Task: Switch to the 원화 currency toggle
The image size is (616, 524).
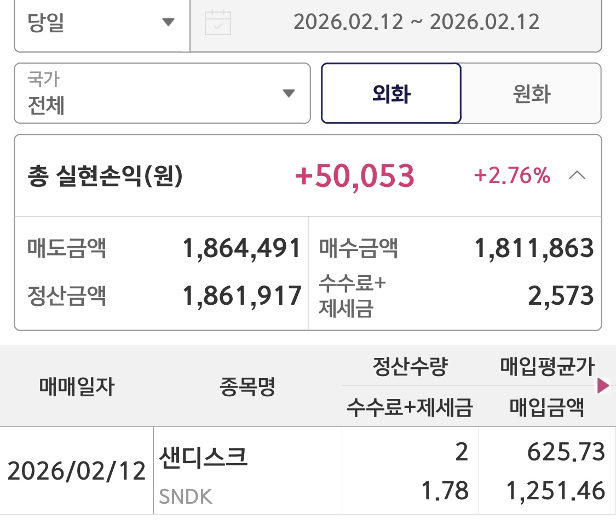Action: [x=531, y=94]
